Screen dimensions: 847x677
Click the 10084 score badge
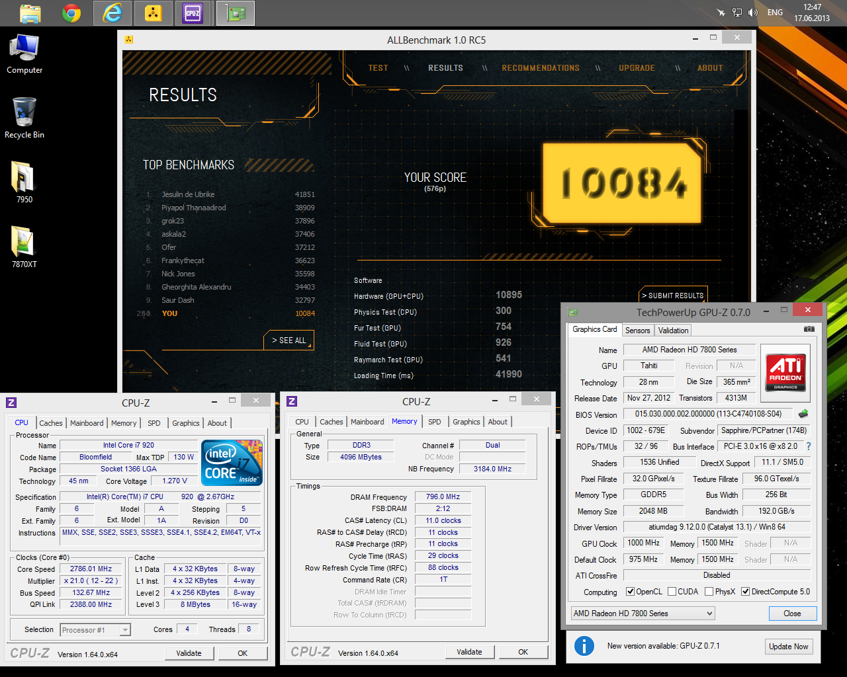tap(622, 183)
